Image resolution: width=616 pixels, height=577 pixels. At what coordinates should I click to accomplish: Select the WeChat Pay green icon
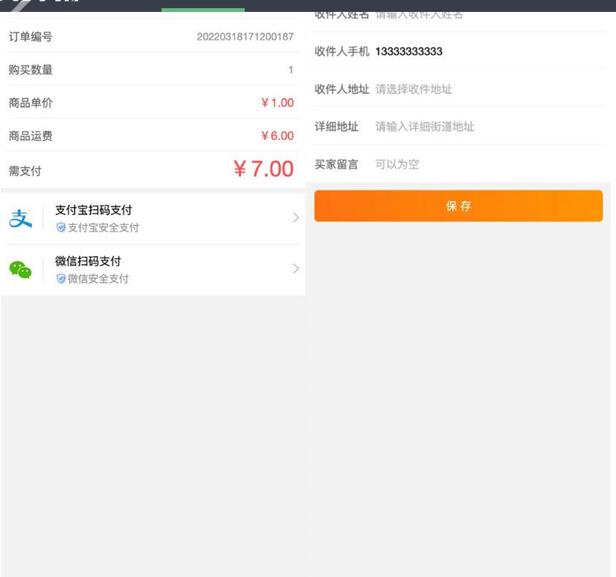click(22, 269)
